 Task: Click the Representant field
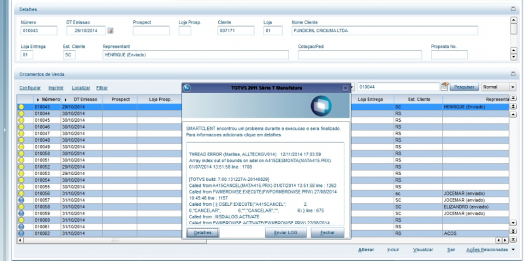click(195, 55)
